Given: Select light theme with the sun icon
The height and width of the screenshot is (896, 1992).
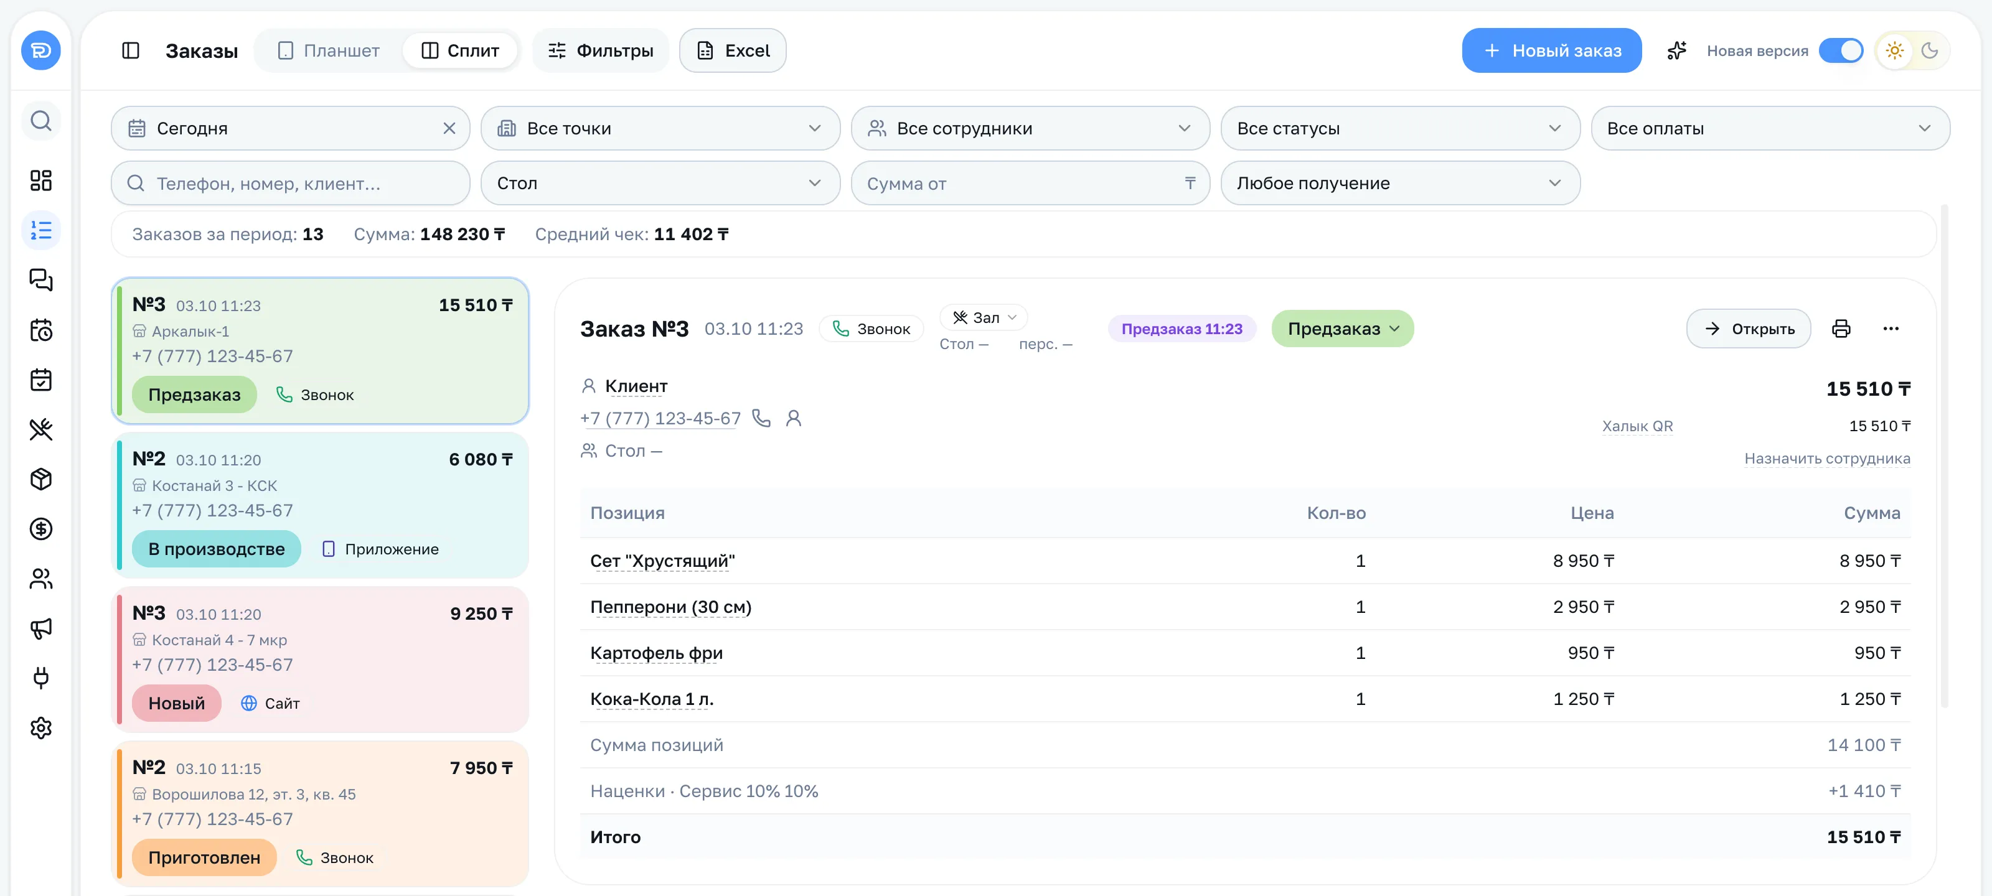Looking at the screenshot, I should point(1894,50).
